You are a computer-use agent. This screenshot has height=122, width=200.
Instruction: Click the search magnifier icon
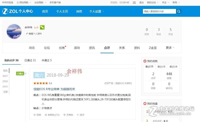pos(179,11)
